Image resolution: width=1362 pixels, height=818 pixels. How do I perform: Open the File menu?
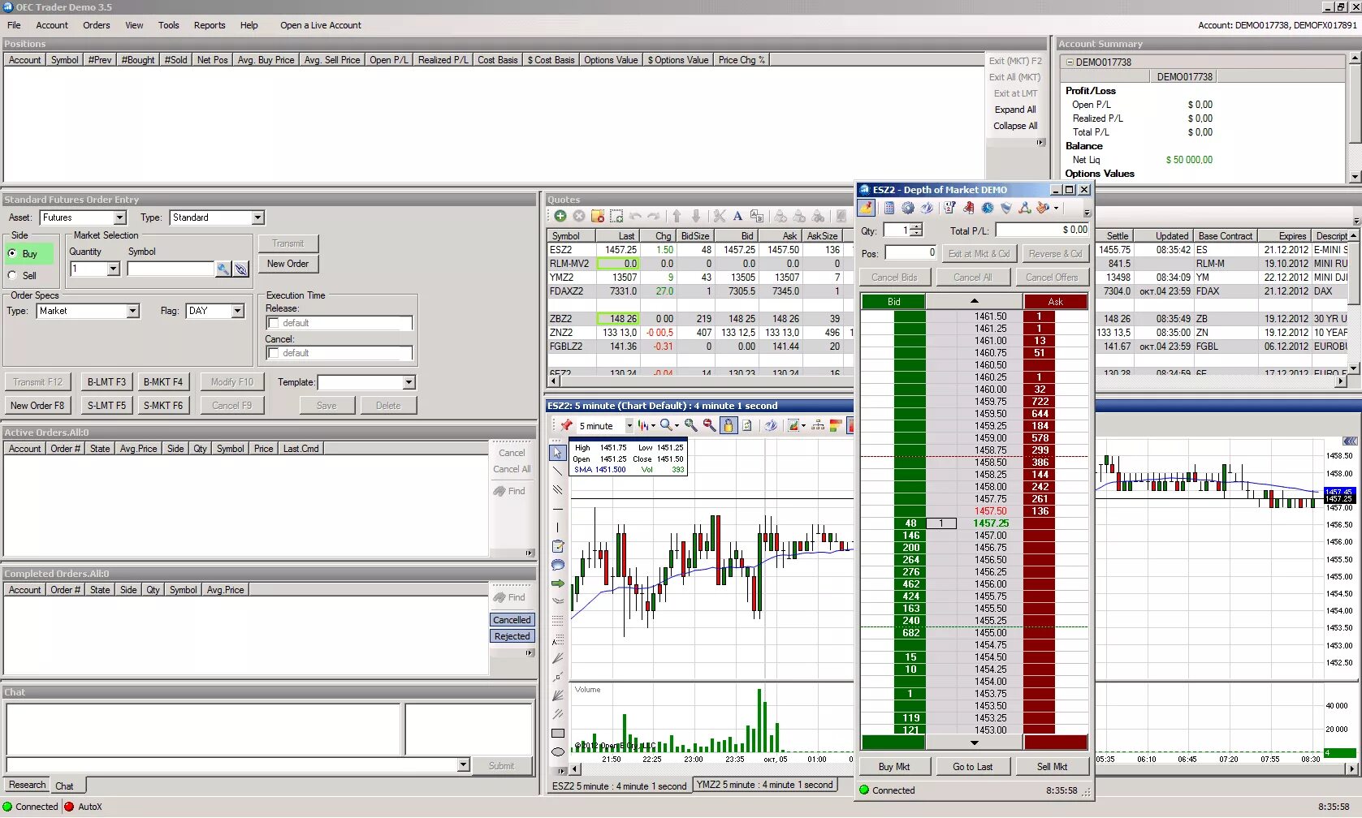[14, 25]
